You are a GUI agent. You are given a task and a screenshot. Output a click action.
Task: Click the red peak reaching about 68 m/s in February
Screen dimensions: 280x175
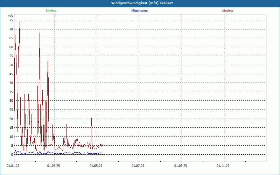click(x=40, y=33)
